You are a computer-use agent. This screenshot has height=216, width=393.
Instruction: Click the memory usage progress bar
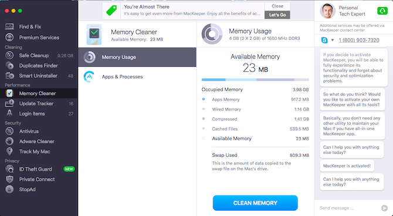click(255, 80)
